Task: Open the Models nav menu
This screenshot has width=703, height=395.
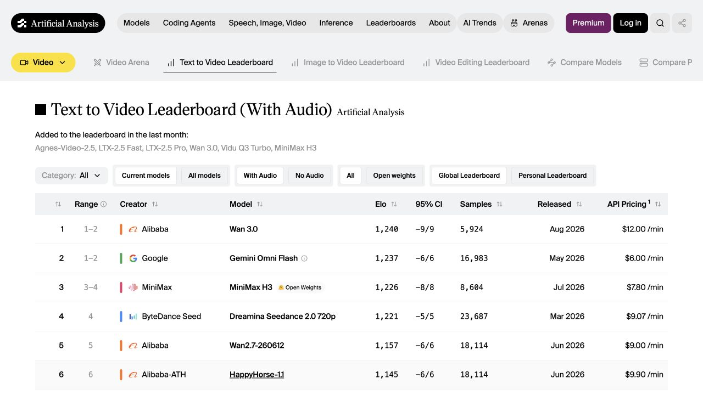Action: tap(137, 23)
